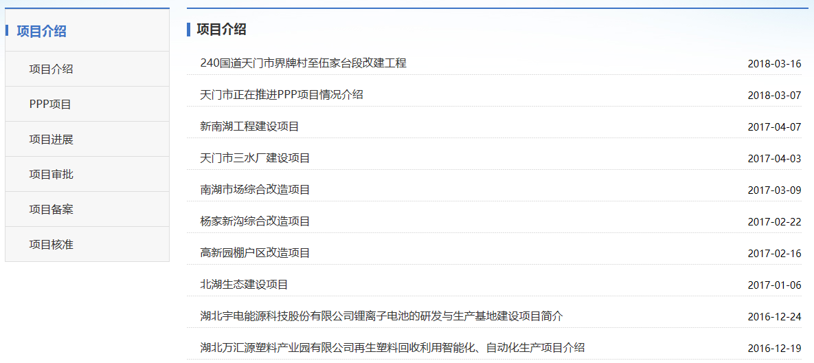Click the 项目介绍 main content heading
Viewport: 814px width, 363px height.
(221, 30)
